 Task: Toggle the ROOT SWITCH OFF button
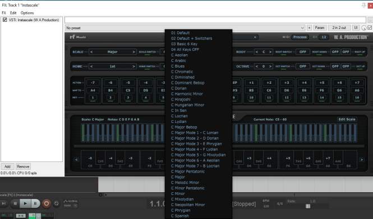(302, 51)
